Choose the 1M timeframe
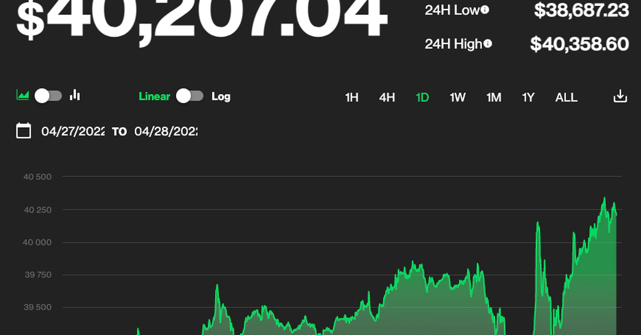 pos(494,98)
